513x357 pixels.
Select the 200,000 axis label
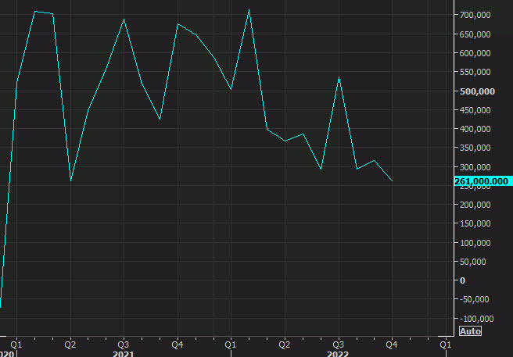click(475, 205)
